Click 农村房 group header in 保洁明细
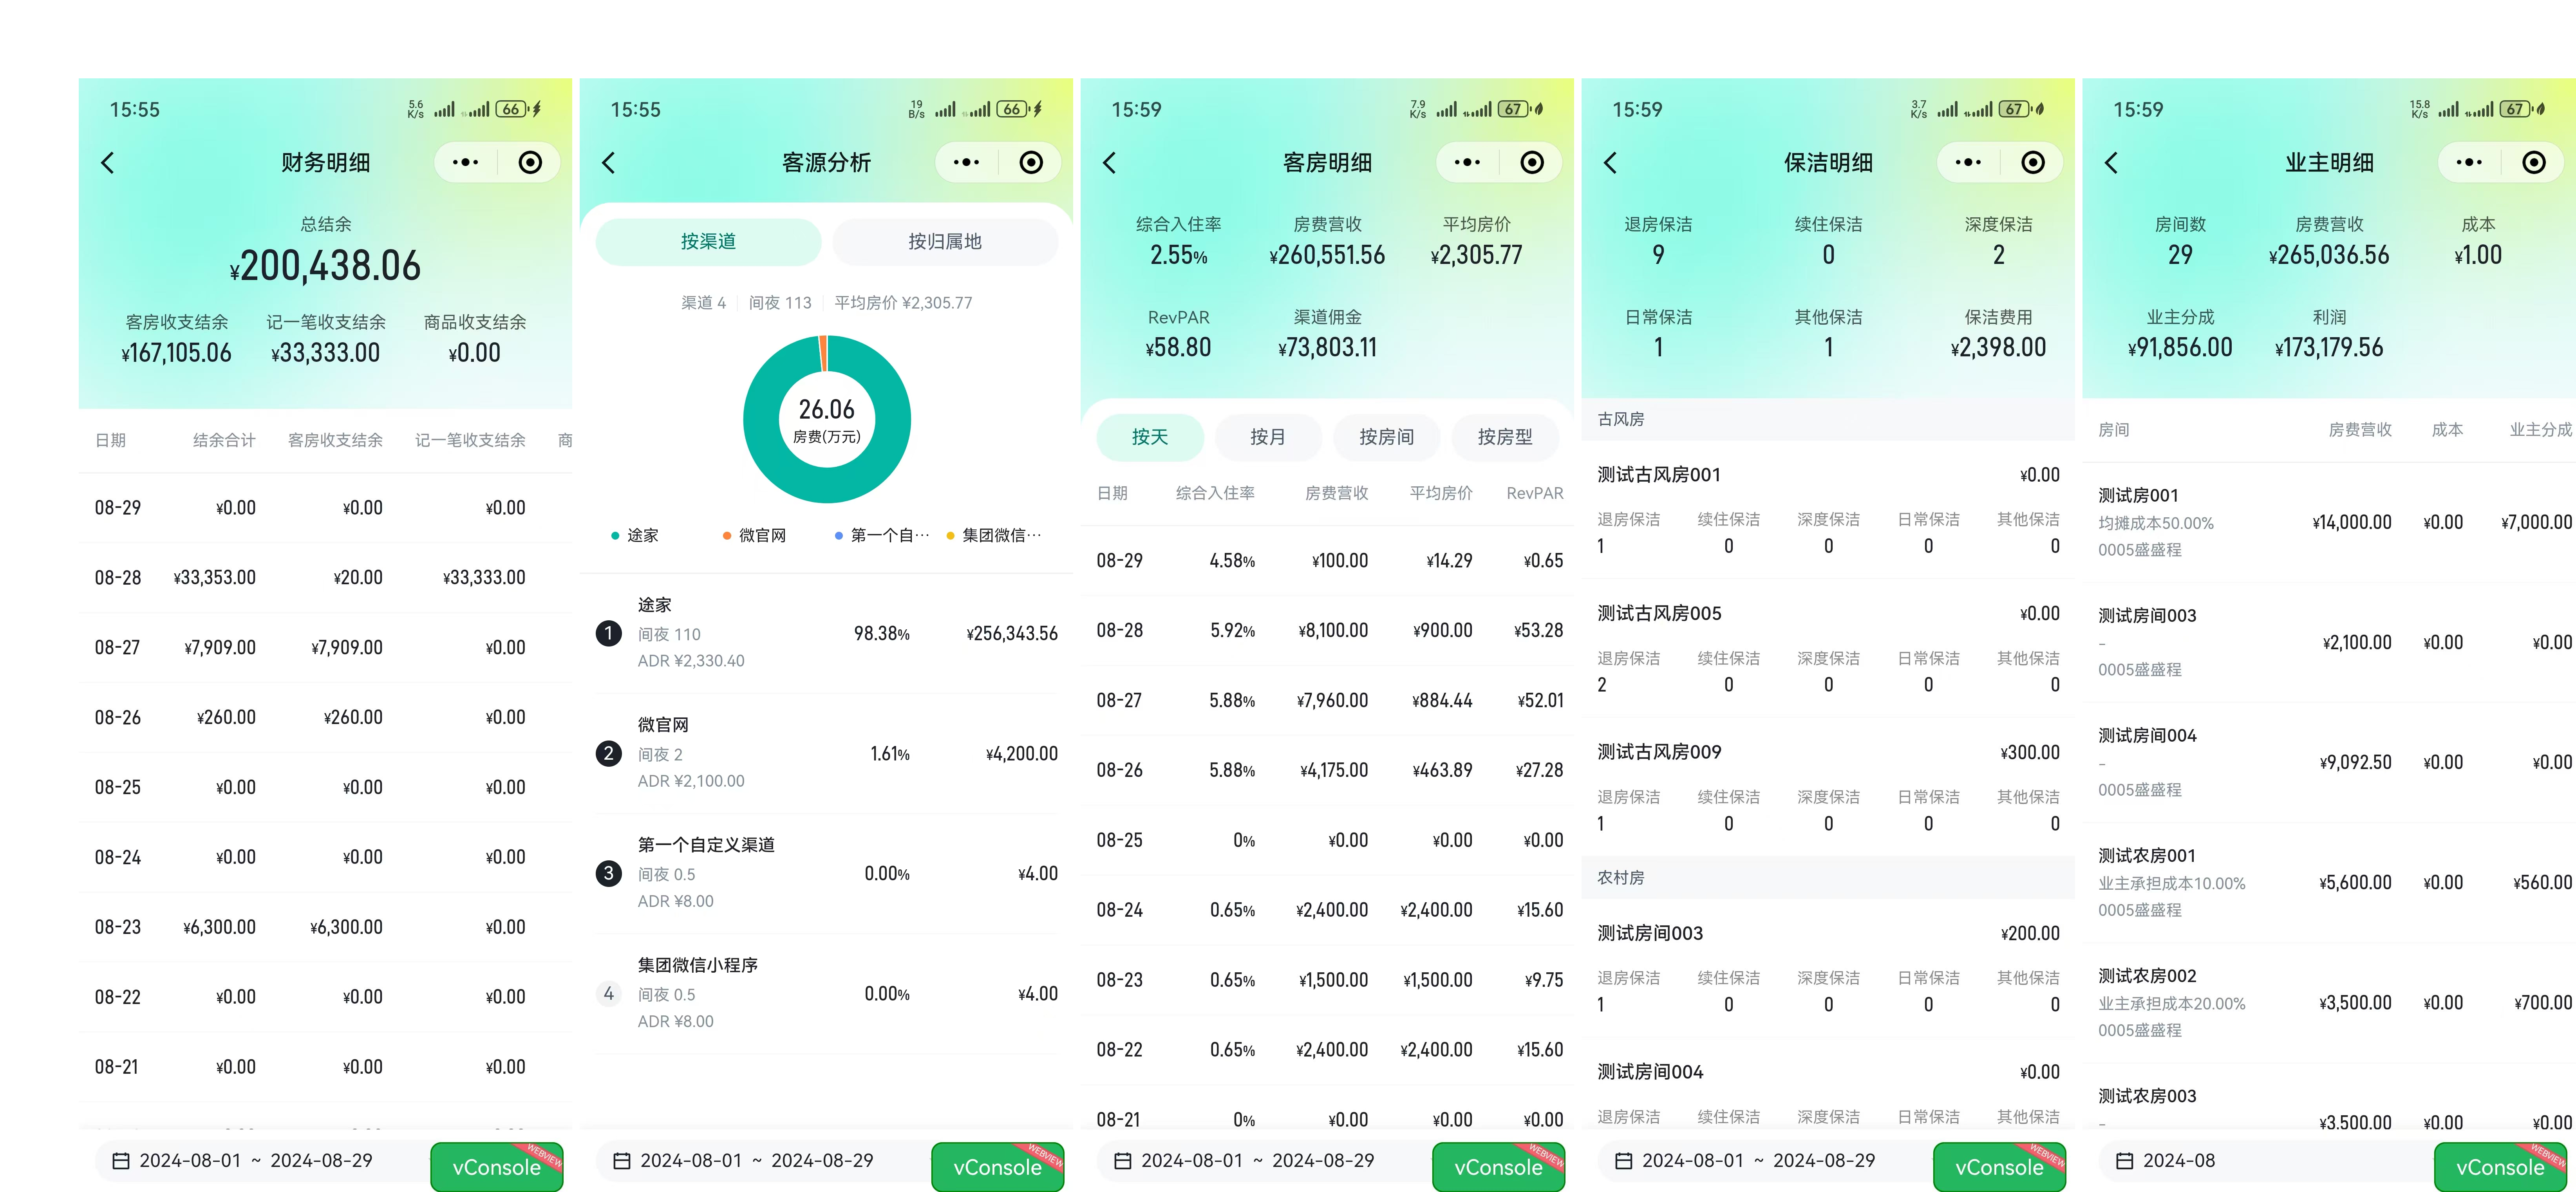The width and height of the screenshot is (2576, 1192). [x=1828, y=877]
